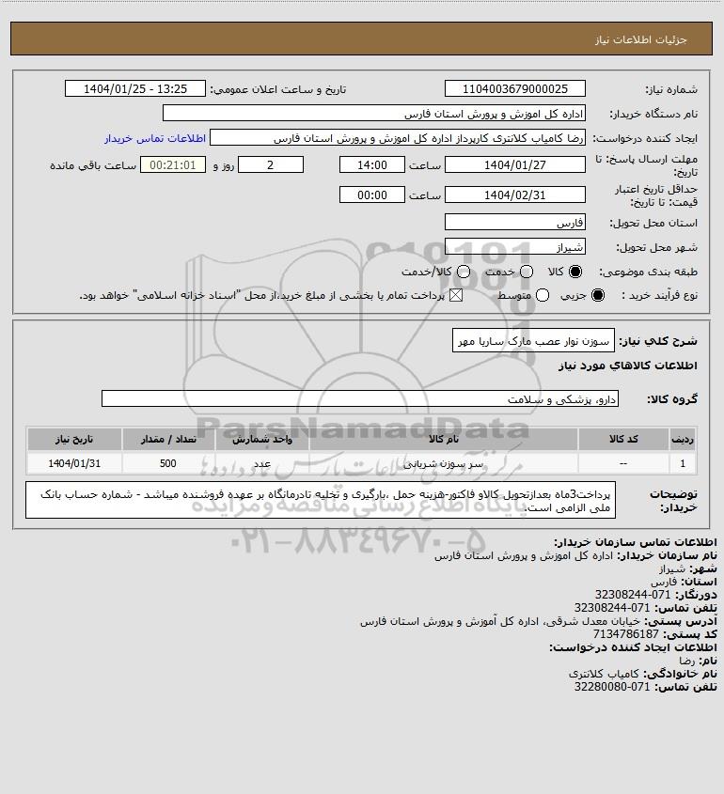724x794 pixels.
Task: Click goods group field دارو، پزشکی و سلامت
Action: pos(360,399)
